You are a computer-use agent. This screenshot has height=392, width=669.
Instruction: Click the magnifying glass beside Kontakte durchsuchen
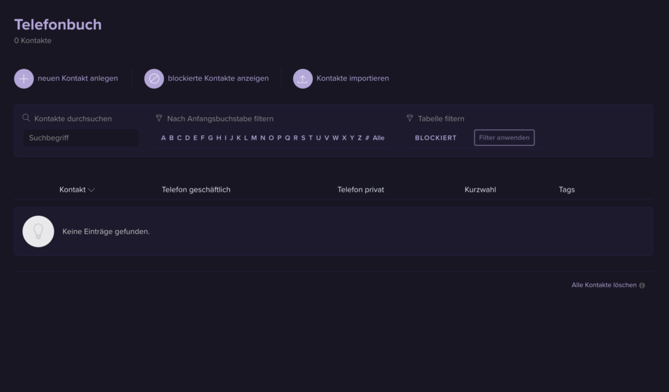26,118
